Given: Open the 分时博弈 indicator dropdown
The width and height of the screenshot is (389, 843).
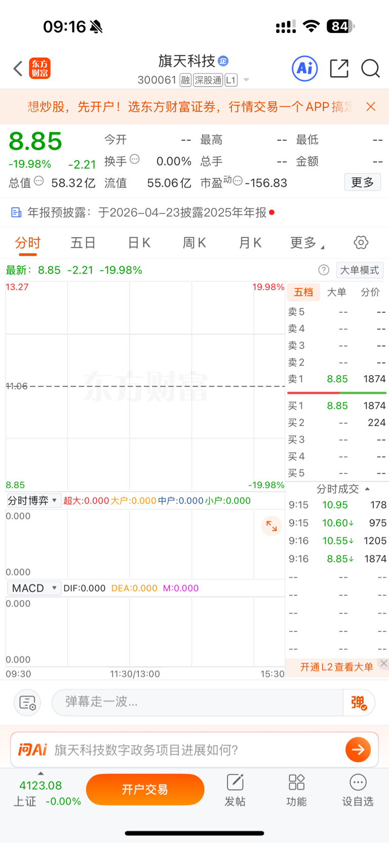Looking at the screenshot, I should (33, 501).
